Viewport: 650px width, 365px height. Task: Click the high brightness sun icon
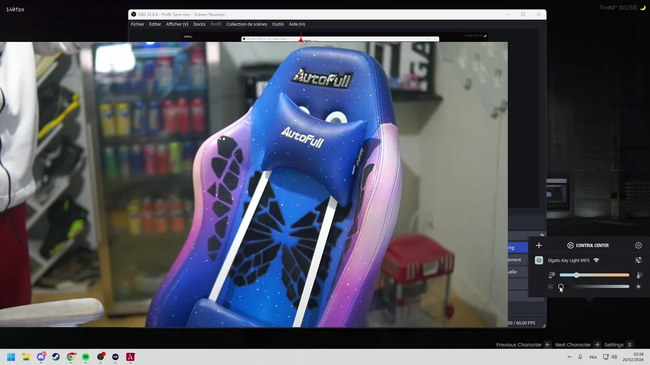pos(639,287)
